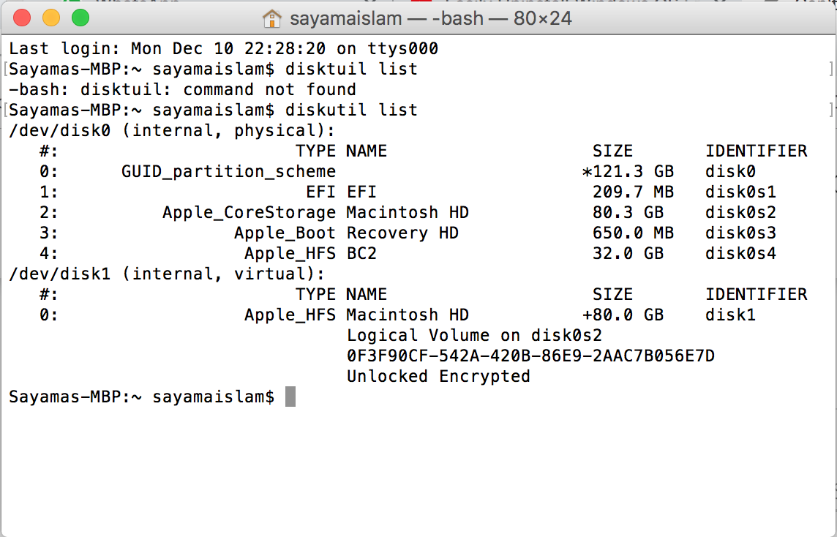Click the window title 'sayamaislam — -bash — 80×24'

point(430,18)
